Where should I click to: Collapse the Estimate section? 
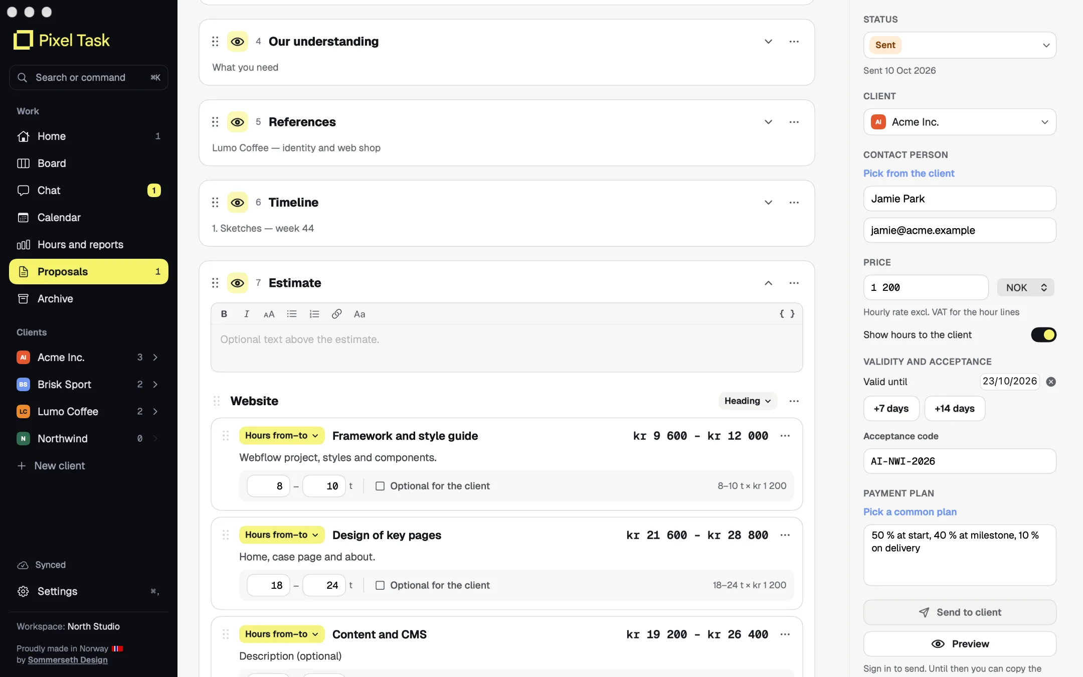(x=768, y=283)
